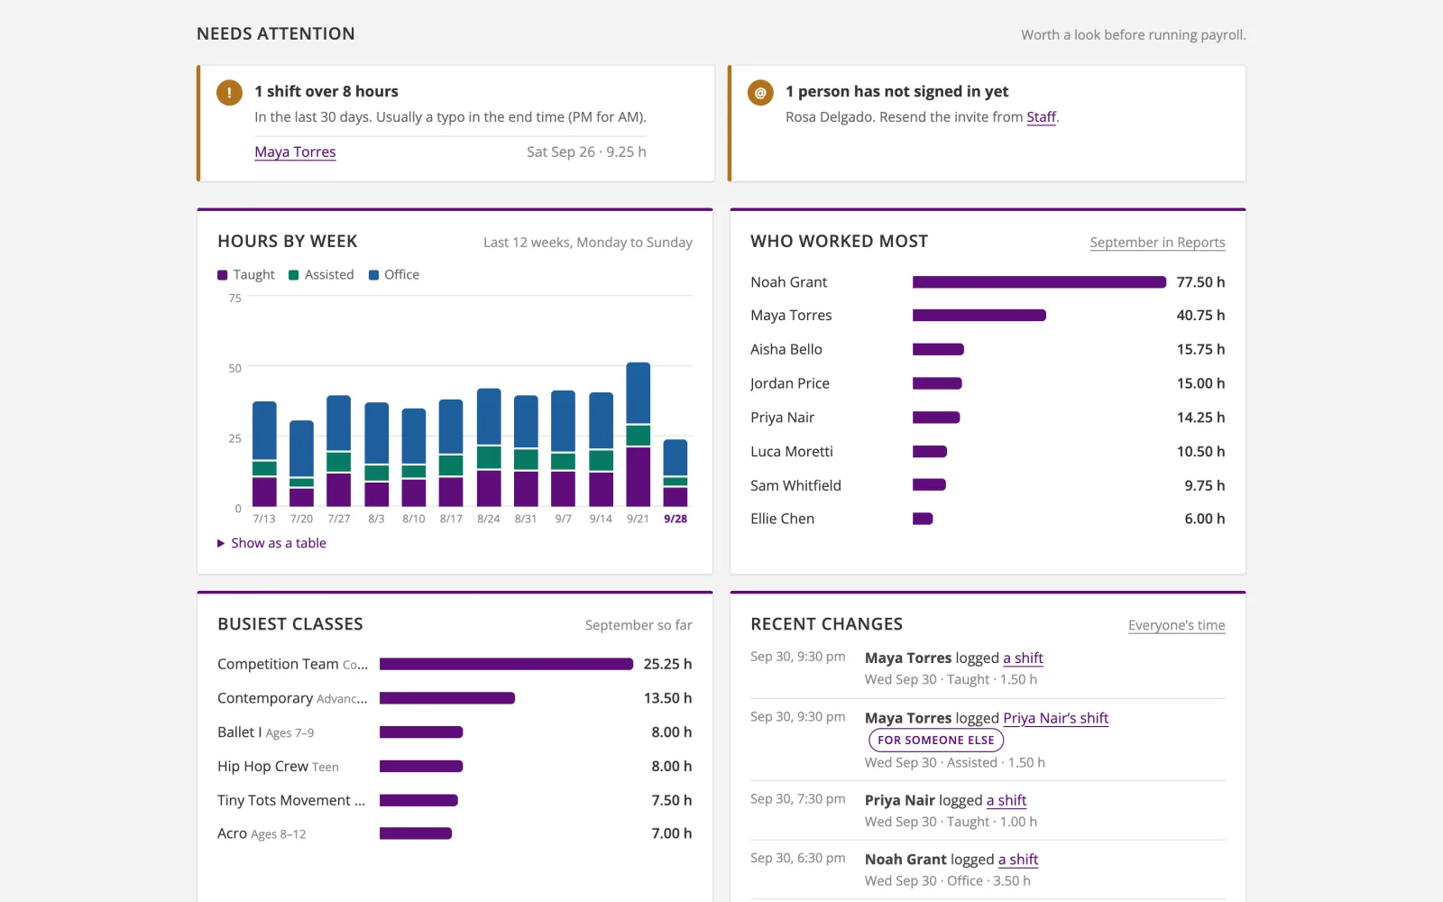1443x902 pixels.
Task: Click Maya Torres's 40.75 h bar
Action: pyautogui.click(x=979, y=316)
